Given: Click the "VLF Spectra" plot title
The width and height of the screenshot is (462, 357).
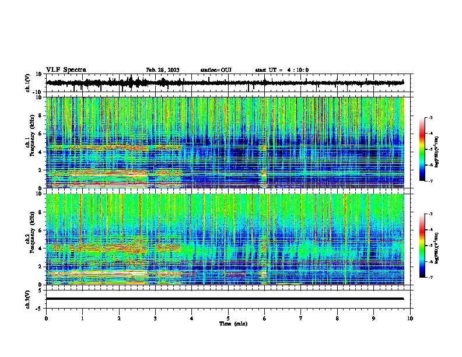Looking at the screenshot, I should pos(66,70).
